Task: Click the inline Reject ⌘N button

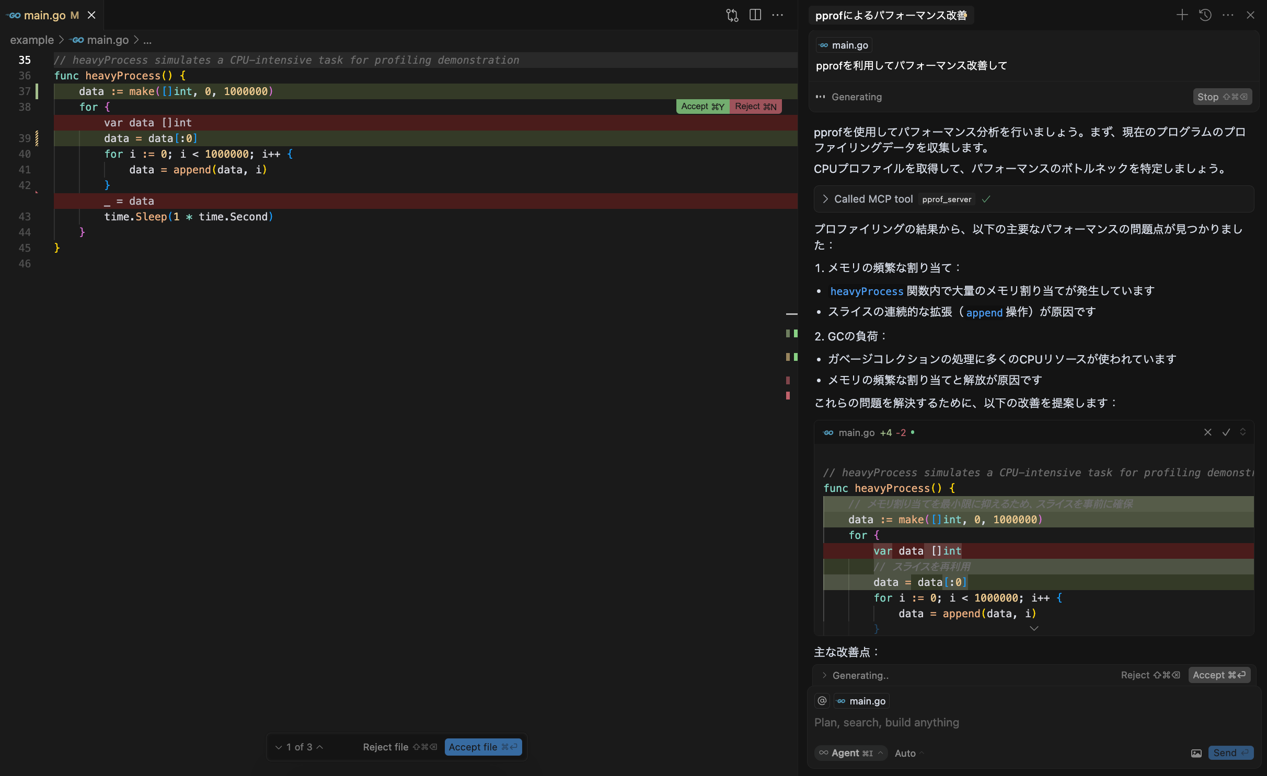Action: pos(755,107)
